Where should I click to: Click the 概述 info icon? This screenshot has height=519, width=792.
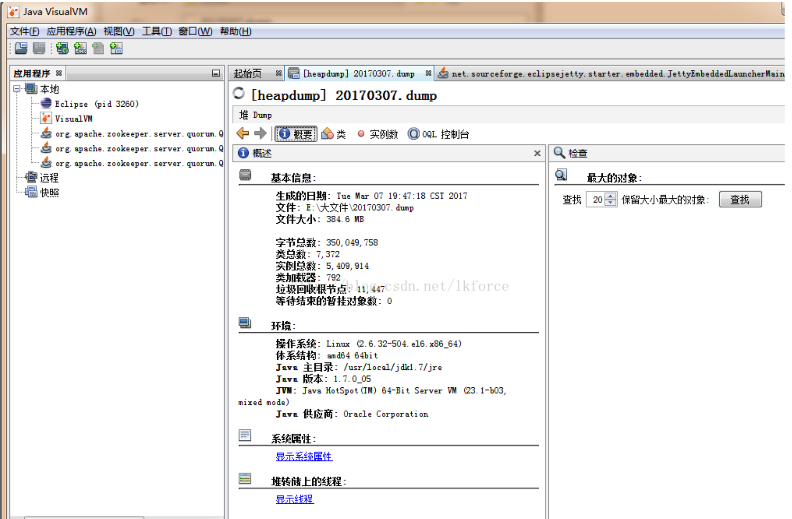244,153
